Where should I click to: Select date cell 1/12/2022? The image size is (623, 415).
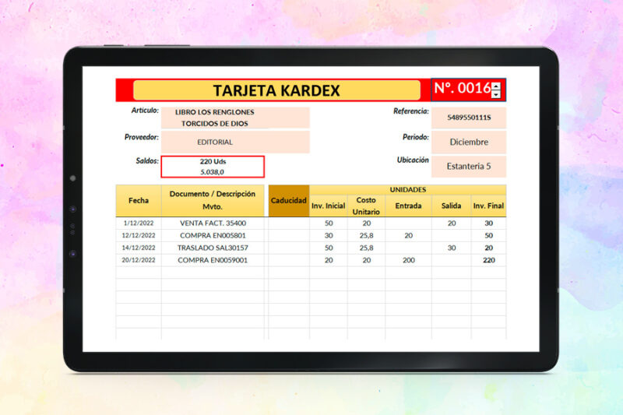[x=139, y=223]
